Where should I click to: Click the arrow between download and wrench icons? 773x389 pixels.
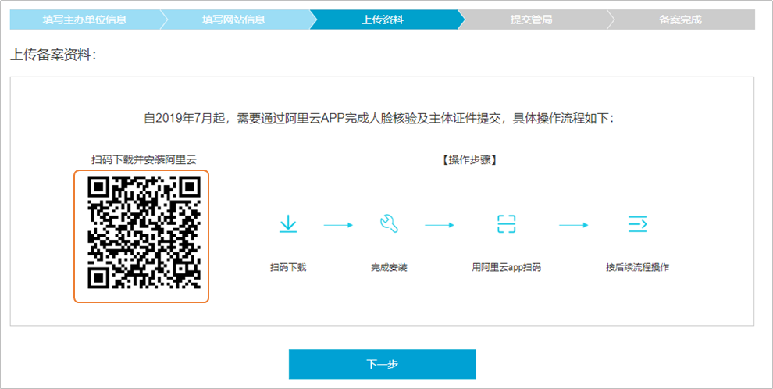[x=338, y=225]
